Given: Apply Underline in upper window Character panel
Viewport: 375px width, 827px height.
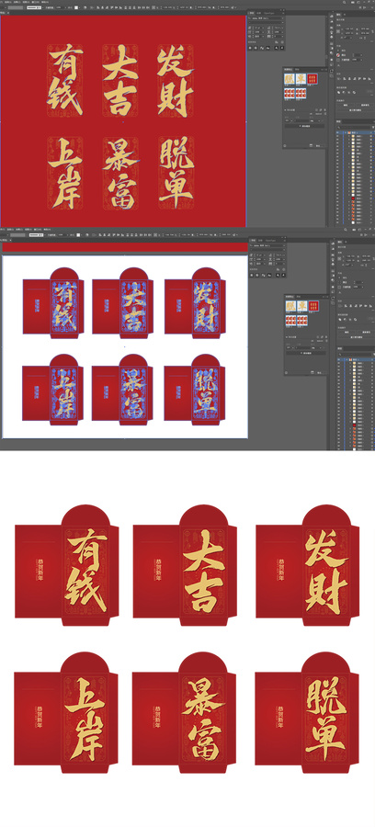Looking at the screenshot, I should tap(277, 48).
